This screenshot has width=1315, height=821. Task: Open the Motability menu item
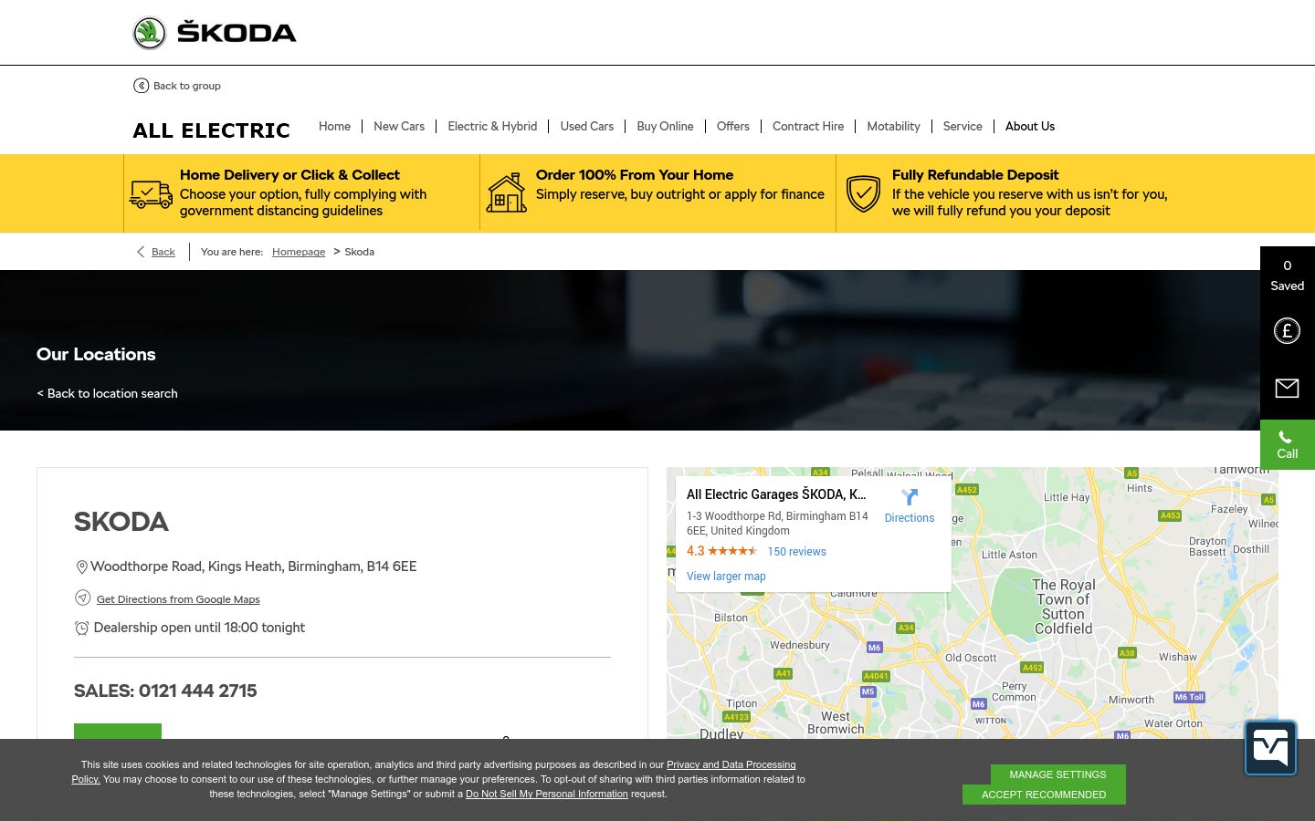(893, 127)
